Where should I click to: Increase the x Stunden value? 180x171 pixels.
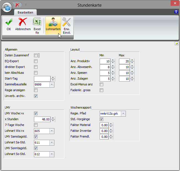(53, 118)
